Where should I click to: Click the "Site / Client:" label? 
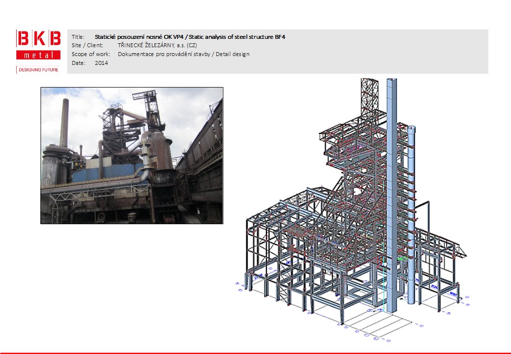pos(87,45)
